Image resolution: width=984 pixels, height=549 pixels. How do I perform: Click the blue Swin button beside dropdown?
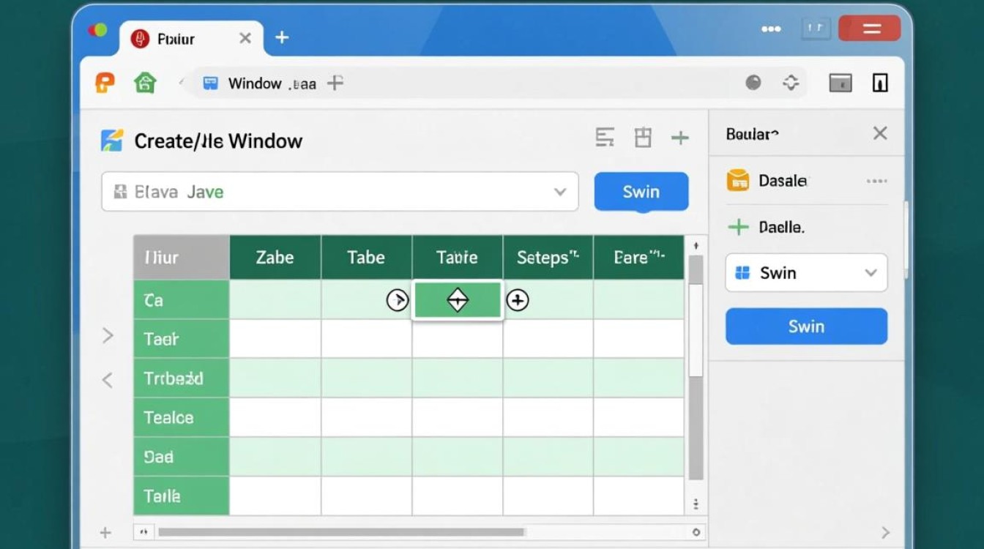641,192
